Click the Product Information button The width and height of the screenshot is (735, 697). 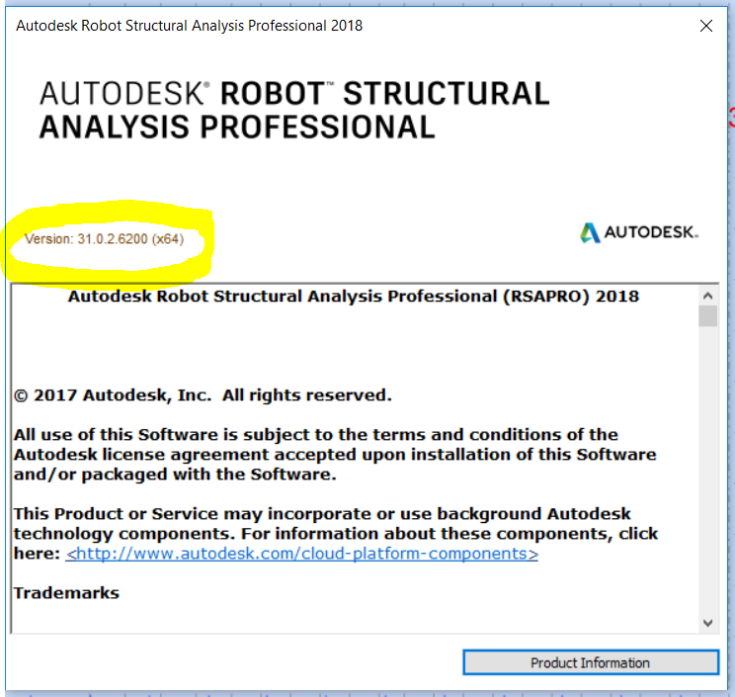pyautogui.click(x=591, y=662)
